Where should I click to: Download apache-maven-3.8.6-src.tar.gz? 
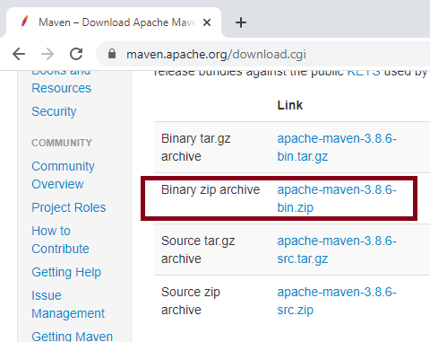pos(337,250)
